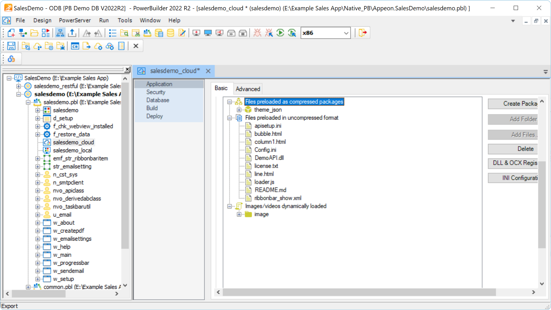551x310 pixels.
Task: Toggle the System Tree toolbar button
Action: pyautogui.click(x=60, y=33)
